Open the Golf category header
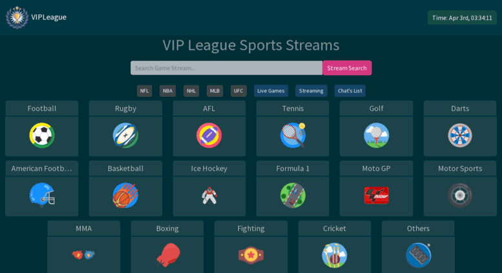Screen dimensions: 502x273 376,108
